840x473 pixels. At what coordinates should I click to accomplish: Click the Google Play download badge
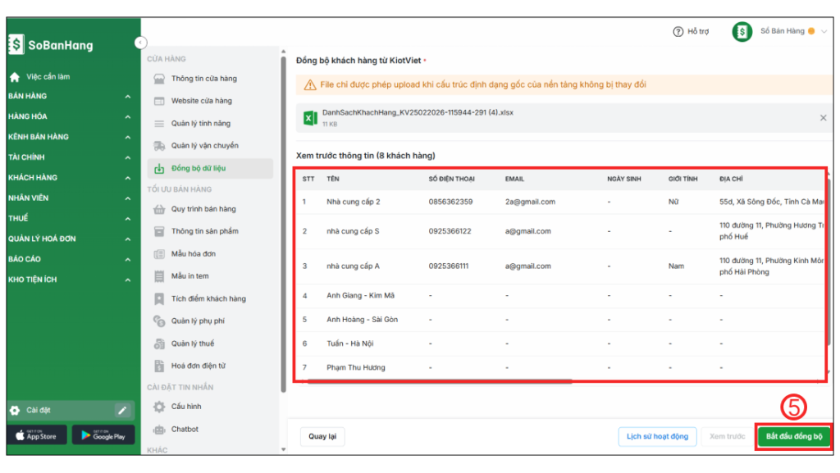coord(103,435)
